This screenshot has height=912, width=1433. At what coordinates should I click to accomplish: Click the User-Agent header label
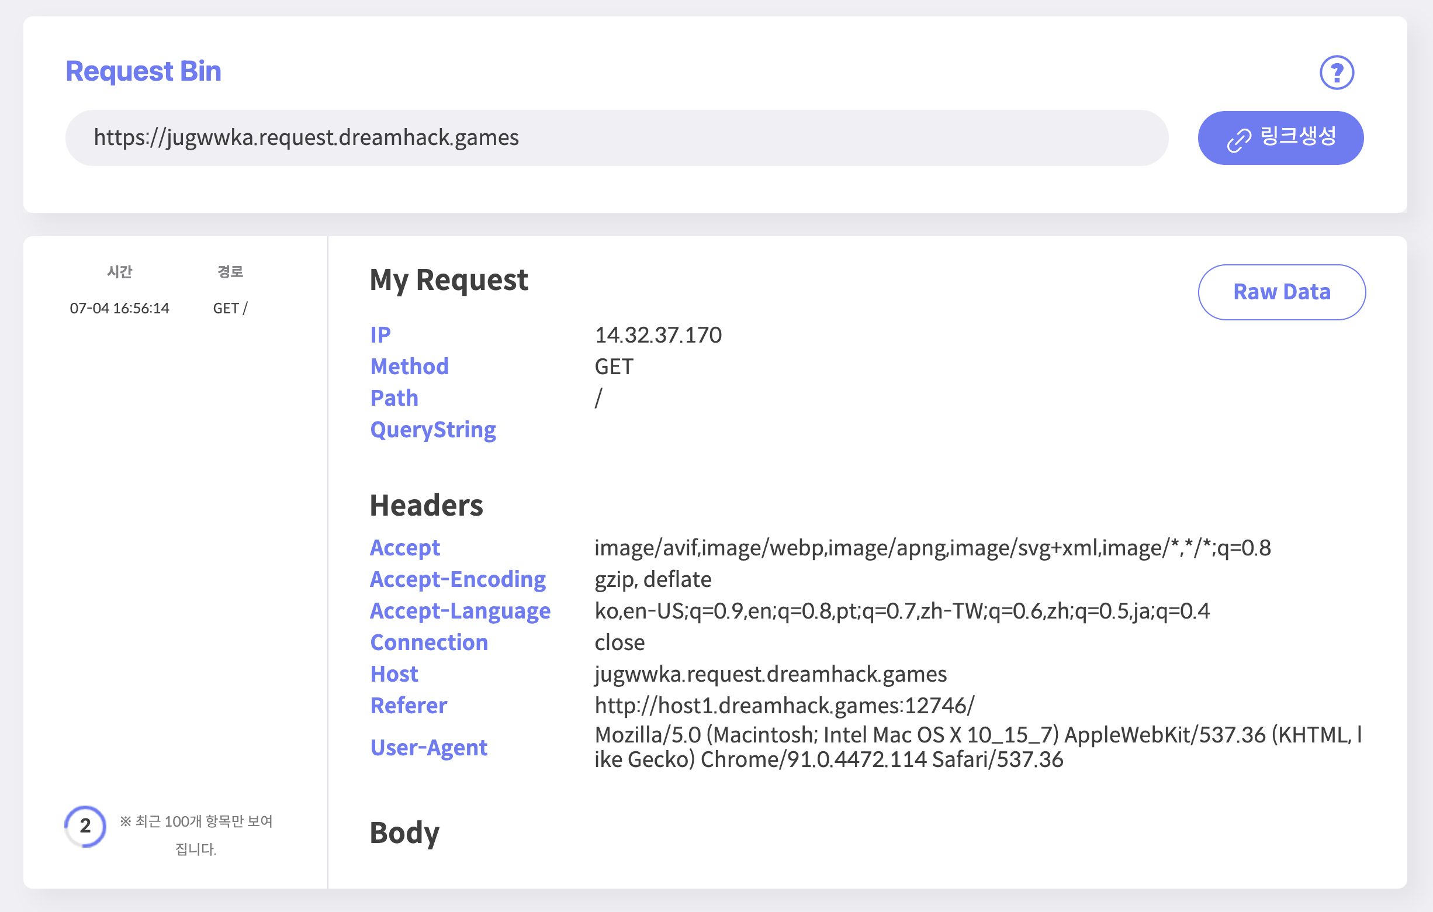(x=428, y=747)
